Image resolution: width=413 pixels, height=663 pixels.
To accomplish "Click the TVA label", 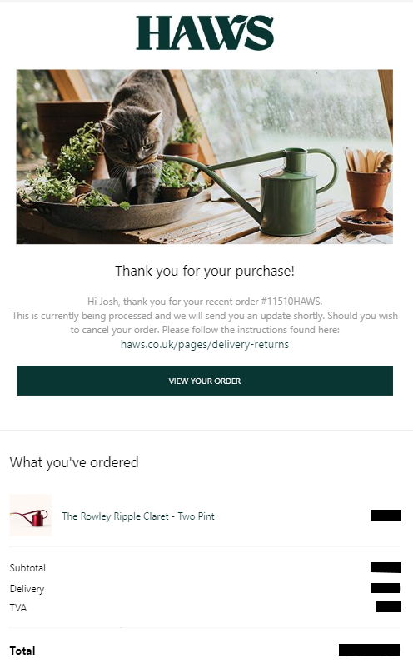I will (x=18, y=607).
